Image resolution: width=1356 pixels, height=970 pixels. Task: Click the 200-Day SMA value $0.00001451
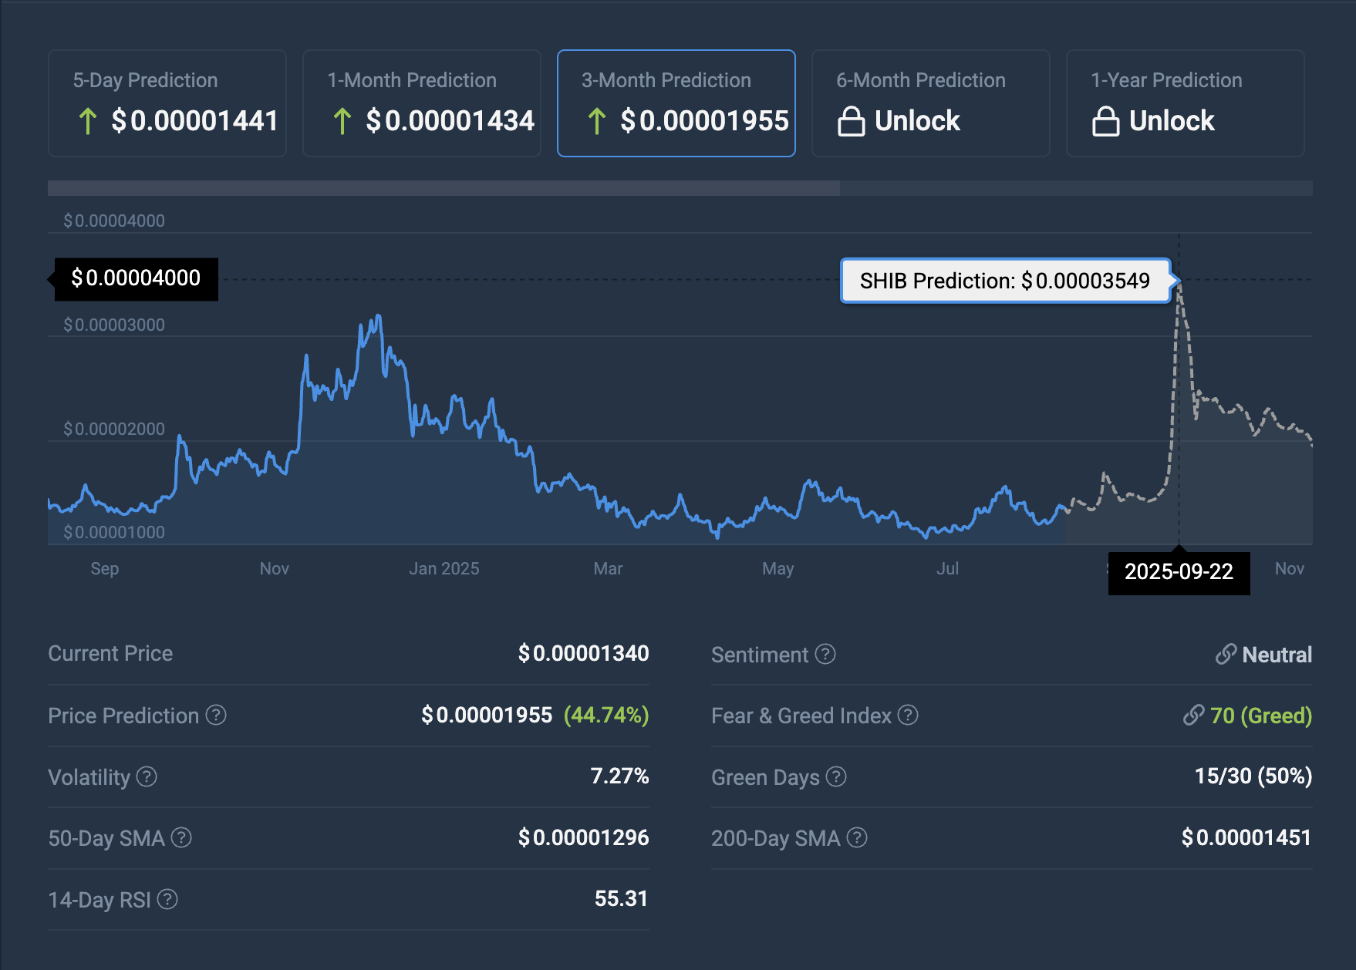(x=1246, y=837)
